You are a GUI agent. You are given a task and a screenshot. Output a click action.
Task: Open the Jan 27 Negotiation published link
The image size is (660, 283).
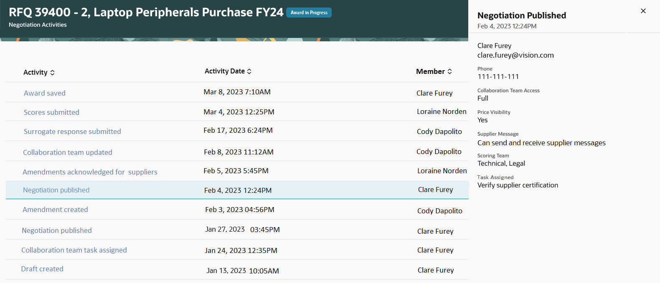pyautogui.click(x=57, y=230)
